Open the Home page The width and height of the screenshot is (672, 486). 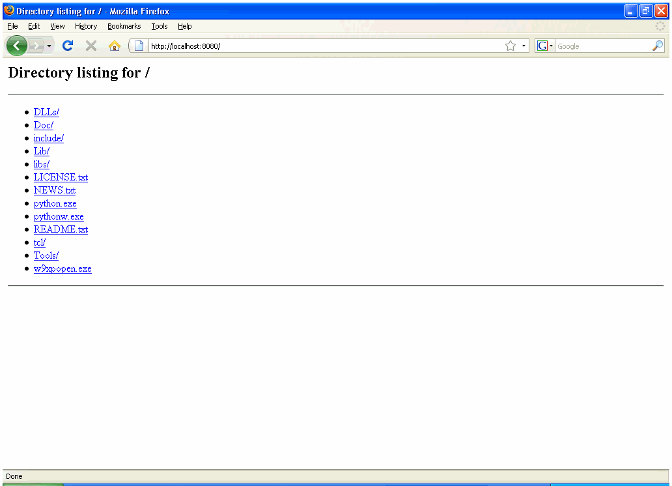114,46
